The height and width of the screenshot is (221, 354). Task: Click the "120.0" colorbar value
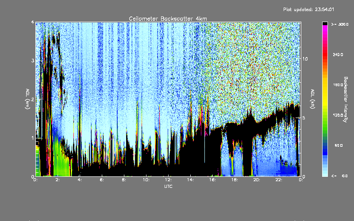(338, 115)
